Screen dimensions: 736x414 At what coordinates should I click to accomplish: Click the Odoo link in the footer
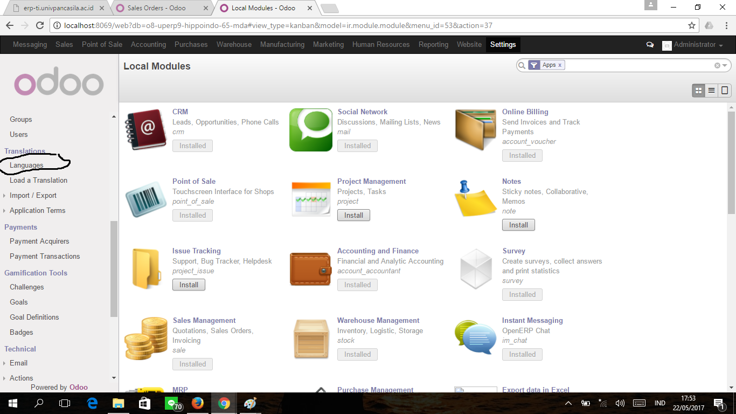coord(79,387)
